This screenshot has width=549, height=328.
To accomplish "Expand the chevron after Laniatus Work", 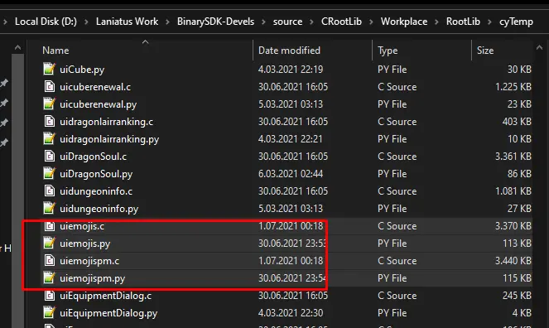I will pyautogui.click(x=167, y=22).
